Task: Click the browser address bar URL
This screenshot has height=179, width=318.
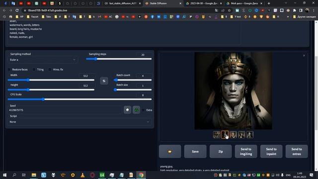Action: 48,10
